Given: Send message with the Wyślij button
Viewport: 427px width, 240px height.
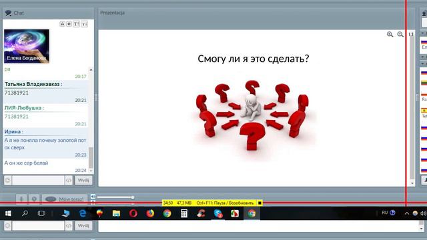Looking at the screenshot, I should [x=83, y=180].
